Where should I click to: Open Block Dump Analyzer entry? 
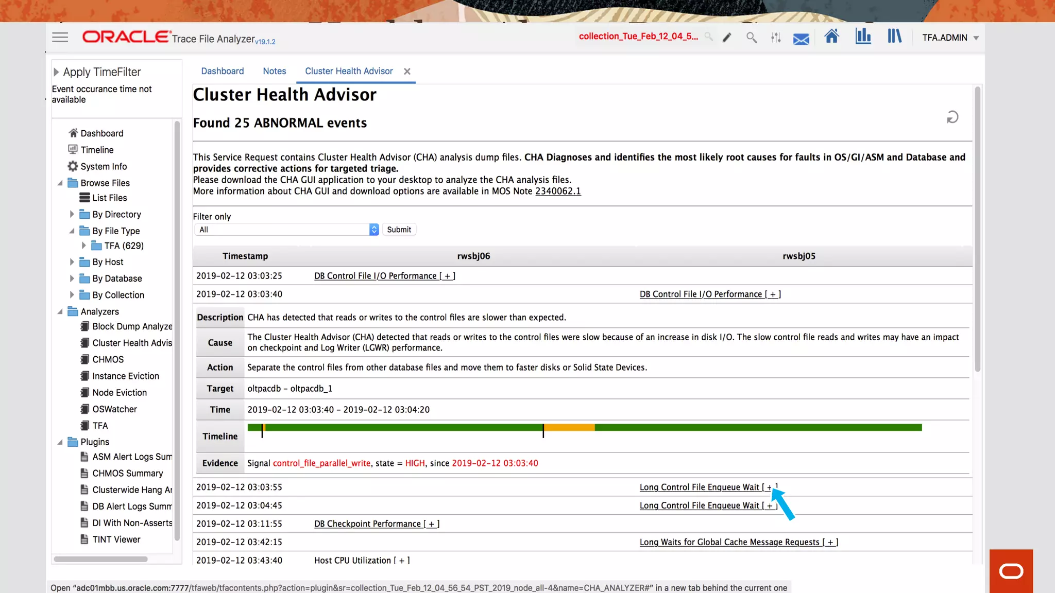pos(132,326)
